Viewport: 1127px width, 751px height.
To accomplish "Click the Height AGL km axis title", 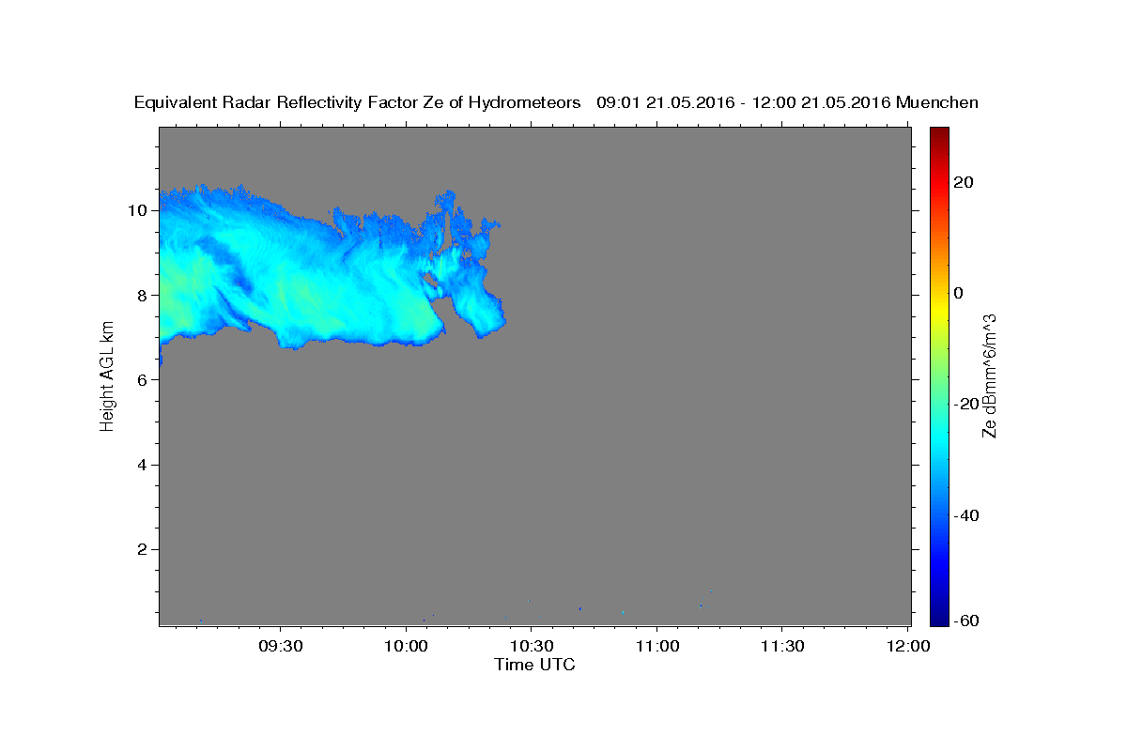I will click(x=107, y=375).
